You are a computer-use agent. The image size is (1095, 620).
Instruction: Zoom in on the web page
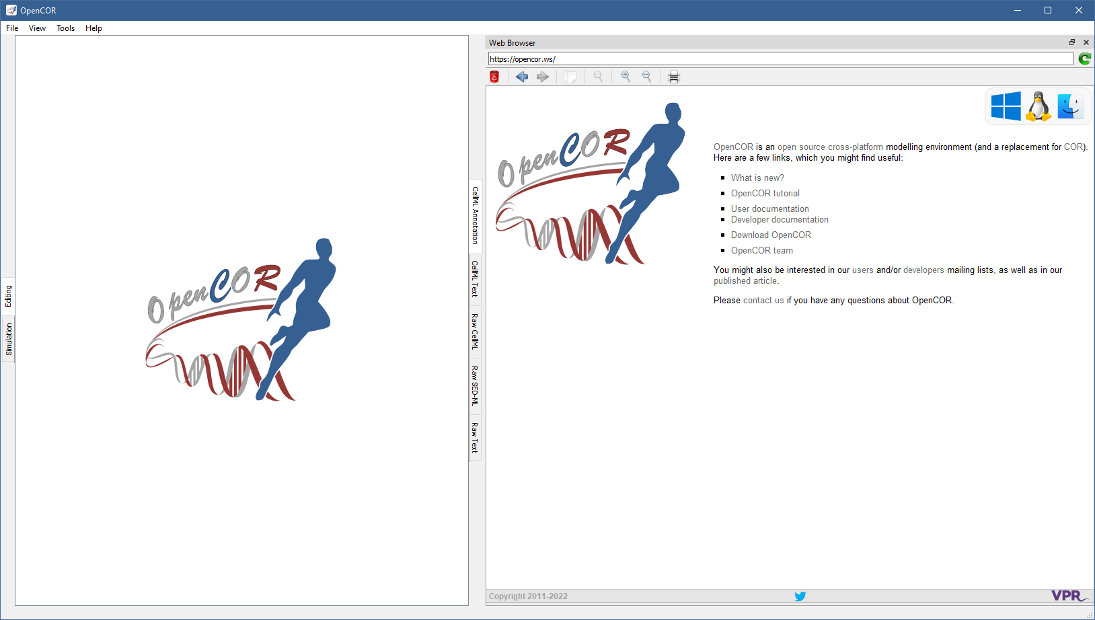pos(626,77)
